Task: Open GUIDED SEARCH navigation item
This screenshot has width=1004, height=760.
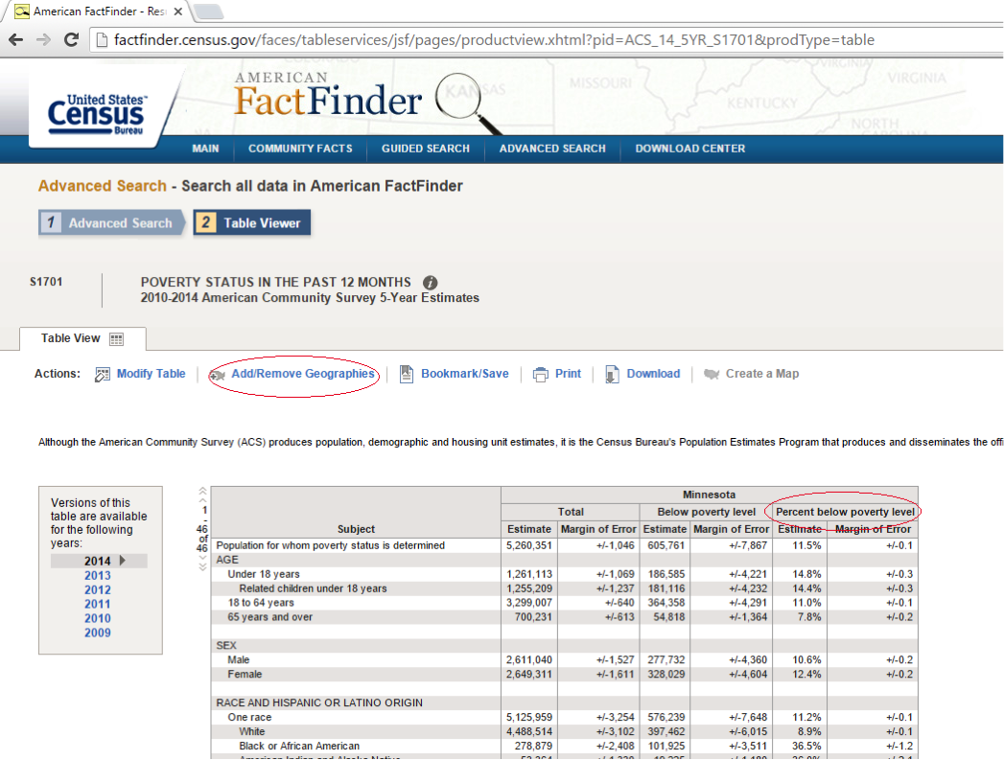Action: 426,149
